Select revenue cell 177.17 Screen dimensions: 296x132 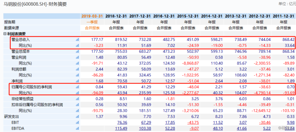(97, 40)
